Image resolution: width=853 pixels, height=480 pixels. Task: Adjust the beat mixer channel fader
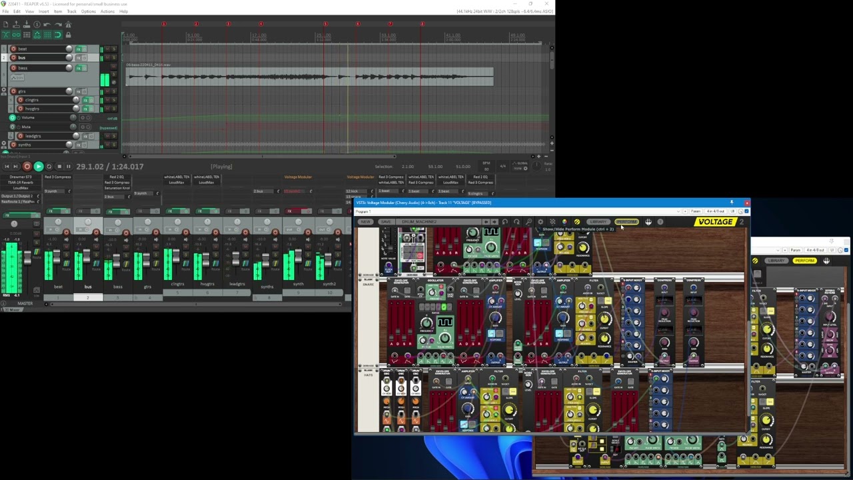[x=57, y=257]
